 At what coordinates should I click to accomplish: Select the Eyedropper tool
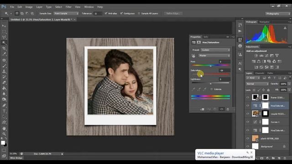tap(4, 54)
